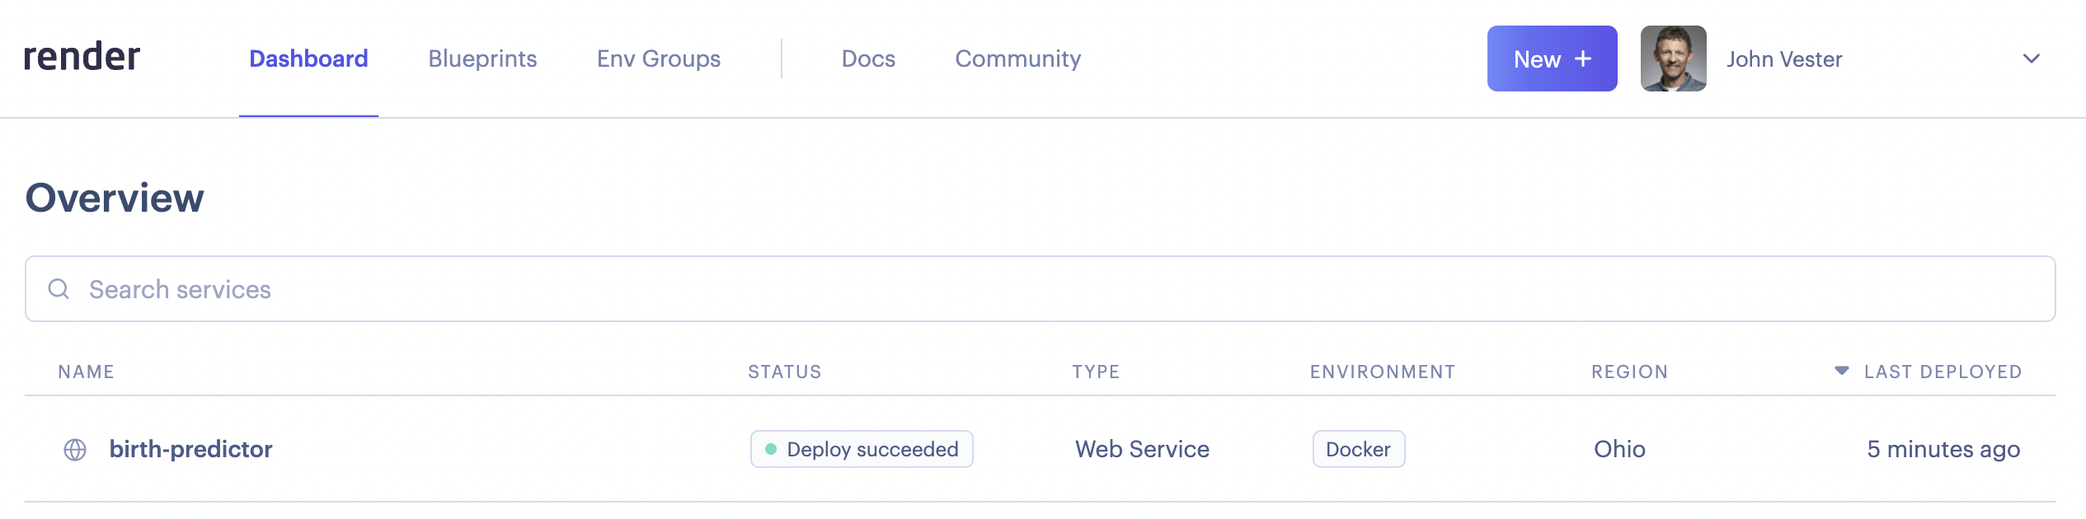Toggle sorting by the Name column
Screen dimensions: 2086x519
coord(87,372)
